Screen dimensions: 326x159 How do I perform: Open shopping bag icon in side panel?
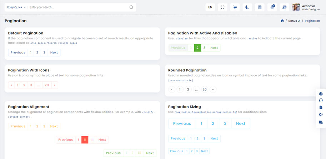tap(321, 122)
